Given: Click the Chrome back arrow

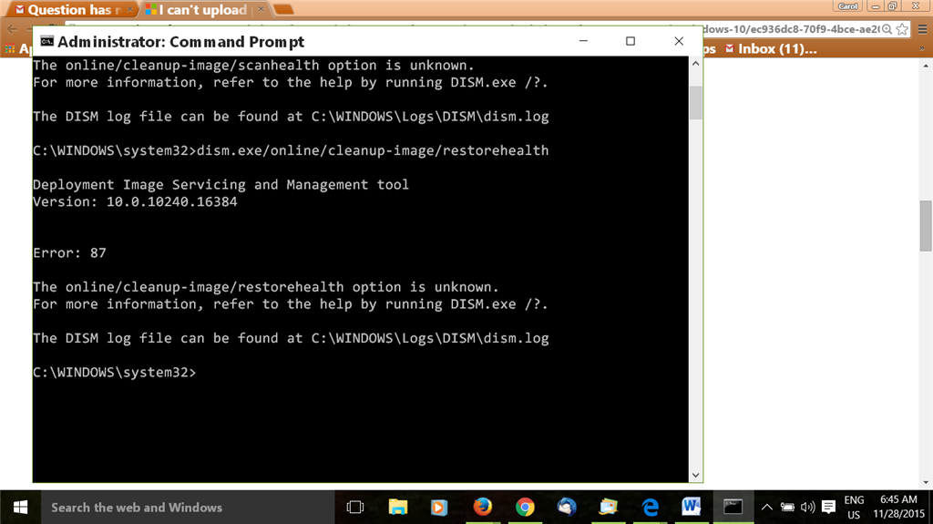Looking at the screenshot, I should (x=12, y=29).
